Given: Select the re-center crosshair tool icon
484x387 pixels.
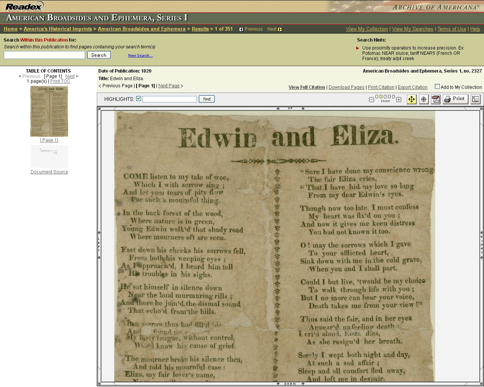Looking at the screenshot, I should (x=423, y=99).
